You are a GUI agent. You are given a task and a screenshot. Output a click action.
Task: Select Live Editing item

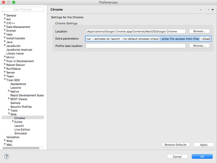click(22, 129)
